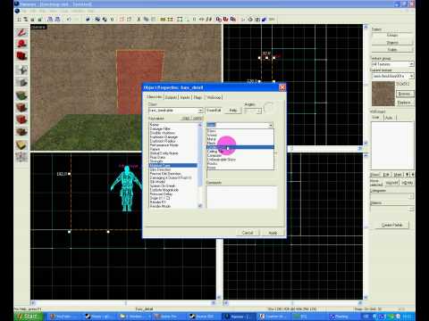Choose Objects selection mode
This screenshot has height=321, width=429.
[x=392, y=42]
